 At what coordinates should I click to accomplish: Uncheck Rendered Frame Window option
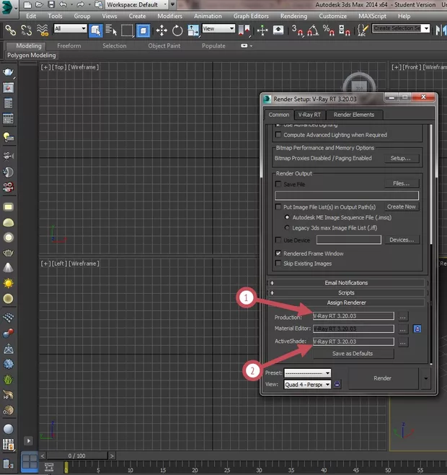pos(278,253)
